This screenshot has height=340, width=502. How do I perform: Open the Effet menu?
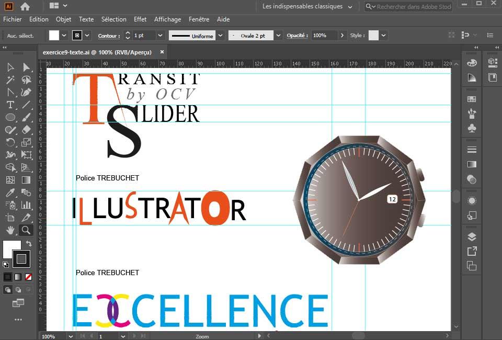(140, 19)
